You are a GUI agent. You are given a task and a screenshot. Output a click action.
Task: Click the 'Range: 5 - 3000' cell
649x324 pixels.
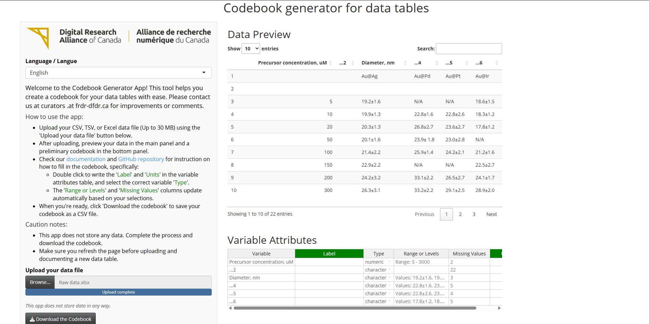click(421, 262)
